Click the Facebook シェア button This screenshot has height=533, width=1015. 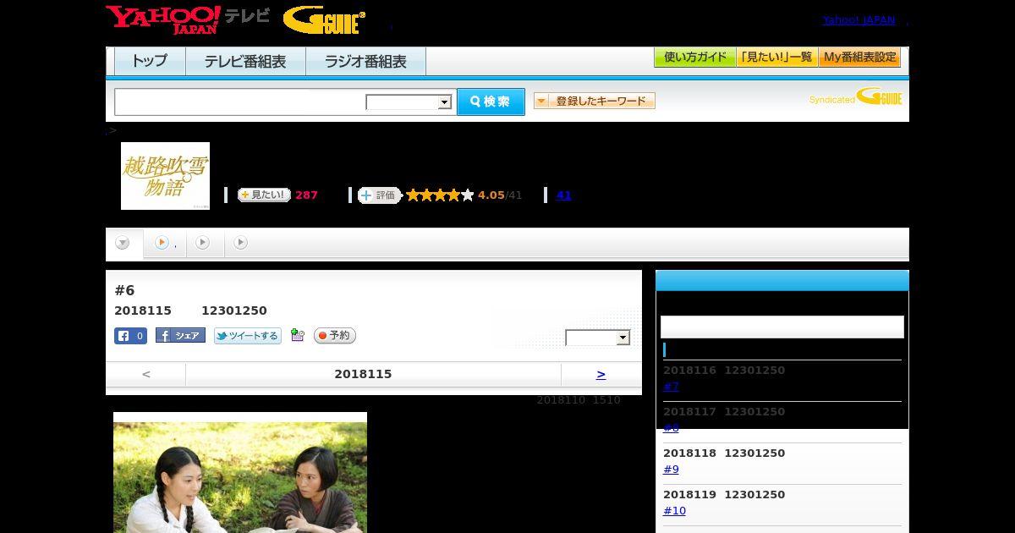tap(180, 336)
